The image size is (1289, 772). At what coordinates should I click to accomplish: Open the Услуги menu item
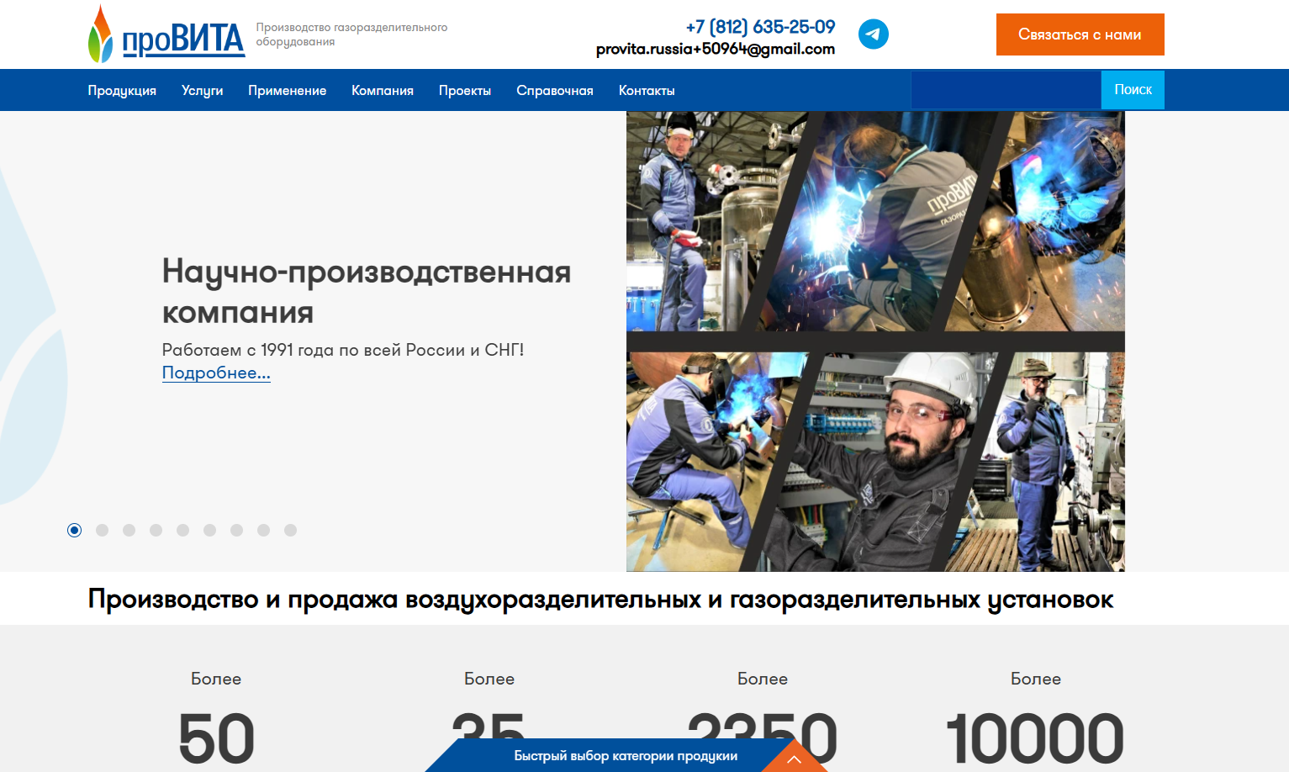pos(202,91)
